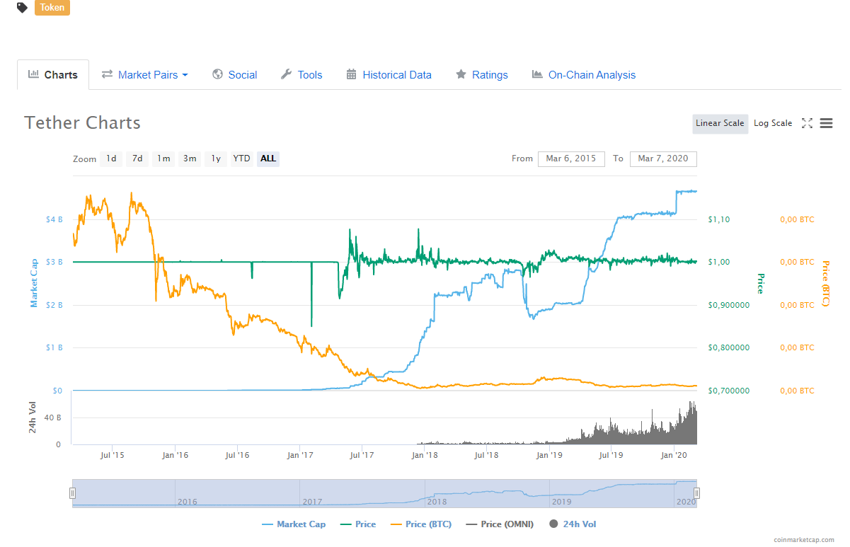This screenshot has height=547, width=850.
Task: Click the area chart icon beside On-Chain Analysis
Action: click(x=537, y=74)
